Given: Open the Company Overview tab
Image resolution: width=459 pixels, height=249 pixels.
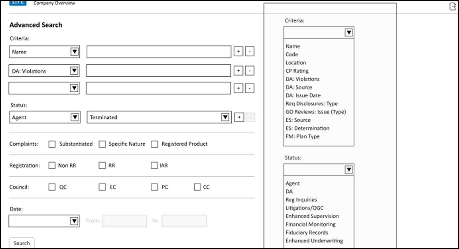Looking at the screenshot, I should point(54,3).
